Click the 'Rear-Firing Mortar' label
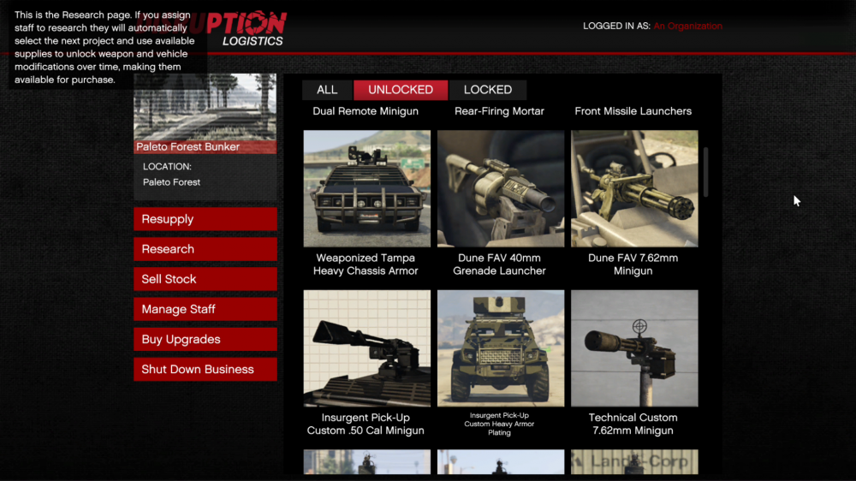Screen dimensions: 856x481 tap(500, 111)
